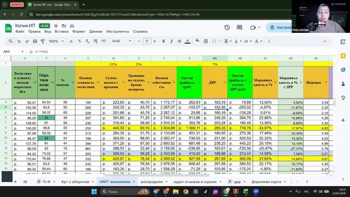Open the Формат menu
The height and width of the screenshot is (197, 350).
click(79, 32)
